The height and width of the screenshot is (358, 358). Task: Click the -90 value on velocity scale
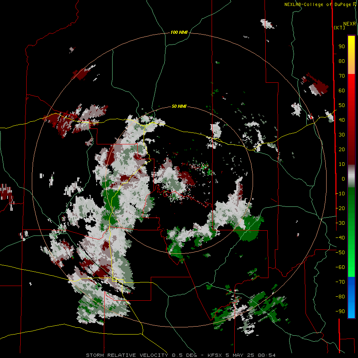tap(340, 311)
